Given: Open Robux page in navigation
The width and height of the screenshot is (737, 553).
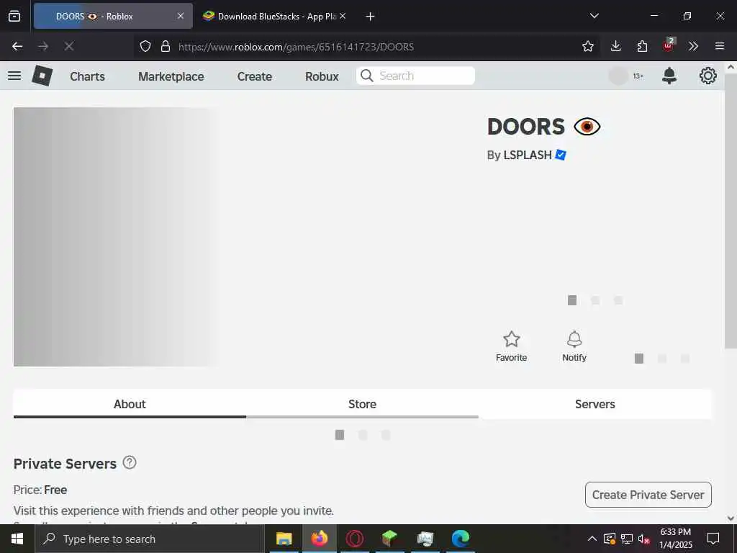Looking at the screenshot, I should pos(322,76).
